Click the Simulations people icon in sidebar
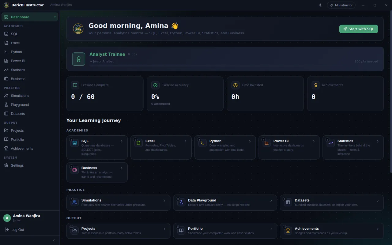The height and width of the screenshot is (245, 392). pyautogui.click(x=6, y=96)
